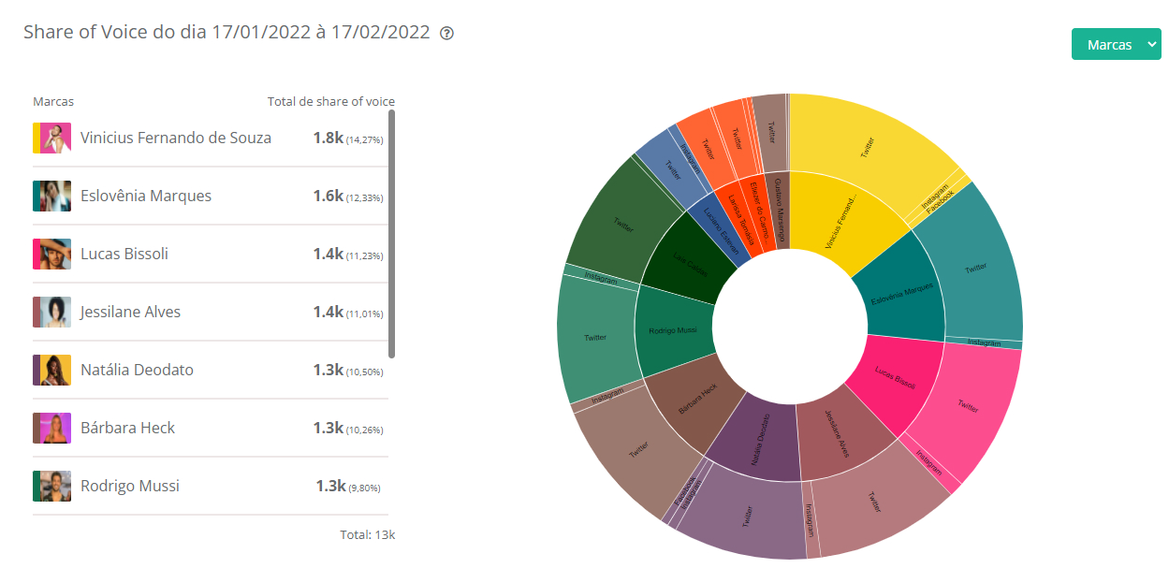Select Jessilane Alves' avatar thumbnail
The image size is (1169, 583).
click(x=52, y=312)
